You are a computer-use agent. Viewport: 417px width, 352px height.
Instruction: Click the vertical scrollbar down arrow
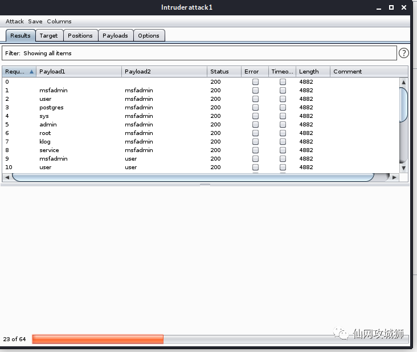point(403,168)
